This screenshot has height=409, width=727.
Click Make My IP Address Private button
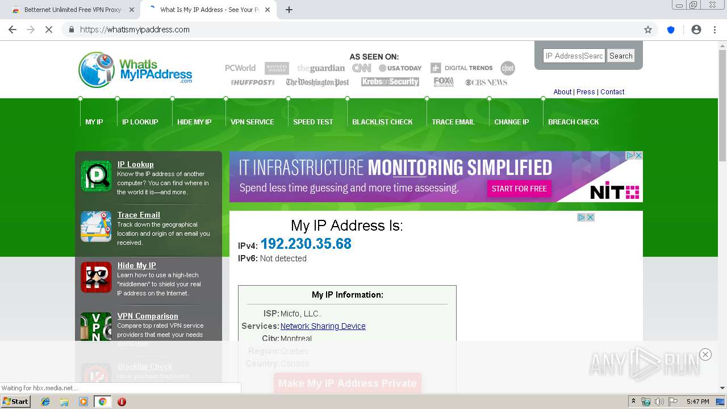[x=348, y=383]
